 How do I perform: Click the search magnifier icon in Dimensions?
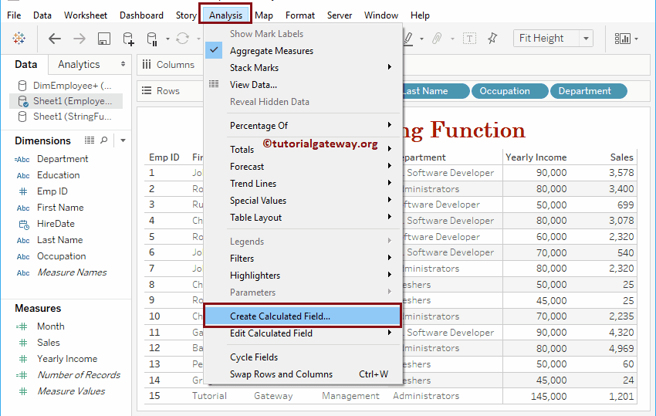pyautogui.click(x=104, y=140)
